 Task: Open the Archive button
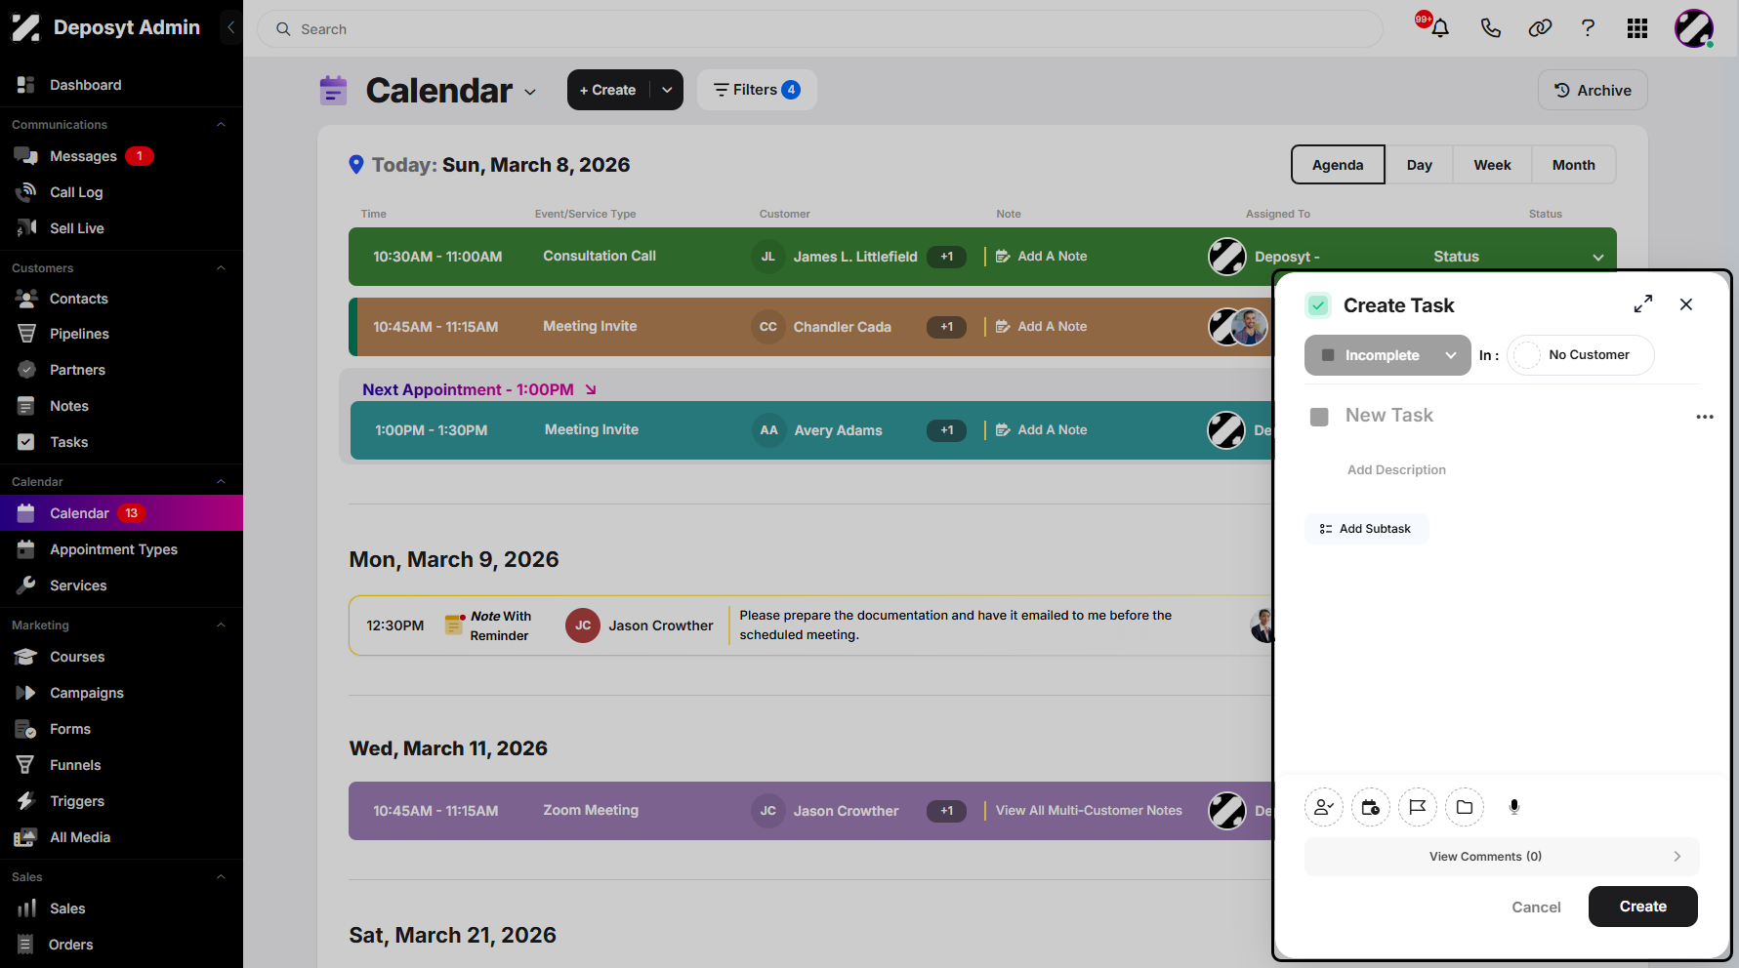pos(1593,90)
